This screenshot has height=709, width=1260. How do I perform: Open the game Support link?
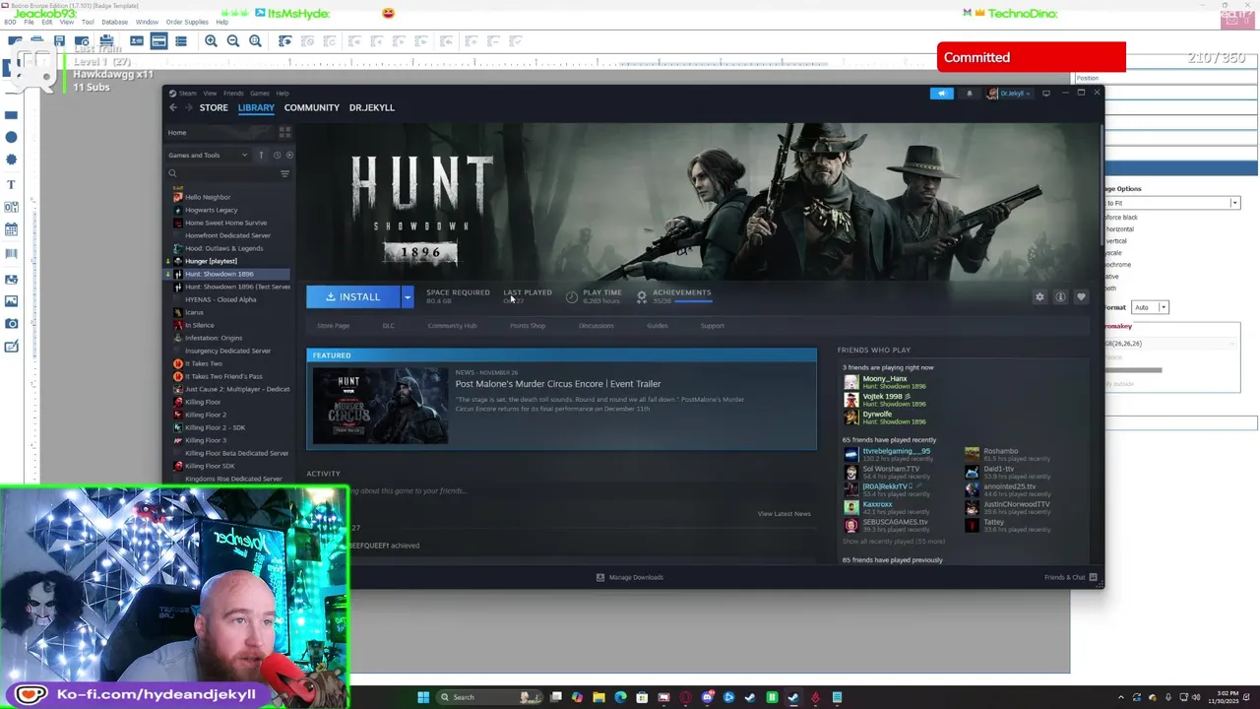(713, 326)
